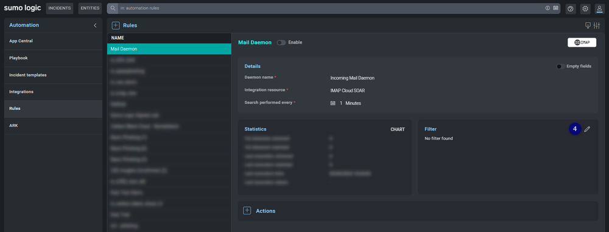
Task: Click the Daemon name label
Action: pyautogui.click(x=259, y=77)
